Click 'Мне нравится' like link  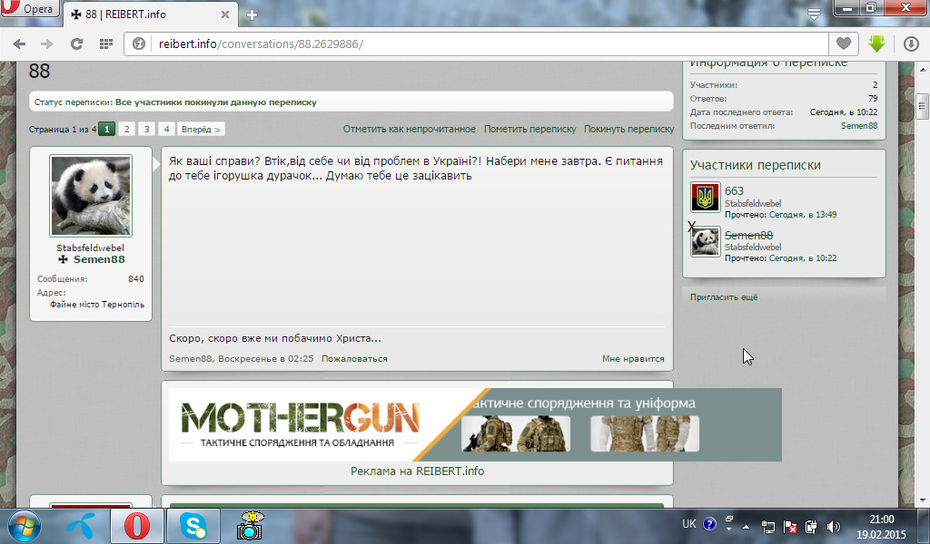[x=633, y=359]
